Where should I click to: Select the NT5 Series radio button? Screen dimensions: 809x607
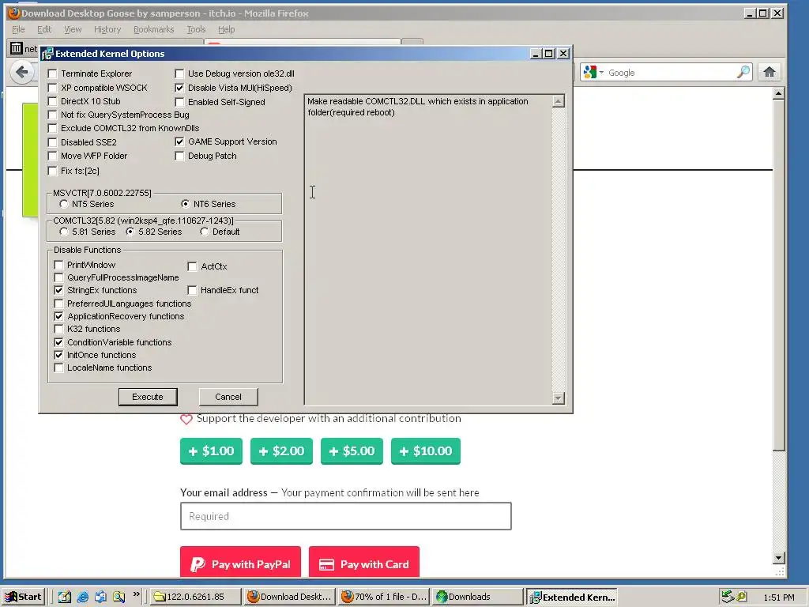[64, 204]
